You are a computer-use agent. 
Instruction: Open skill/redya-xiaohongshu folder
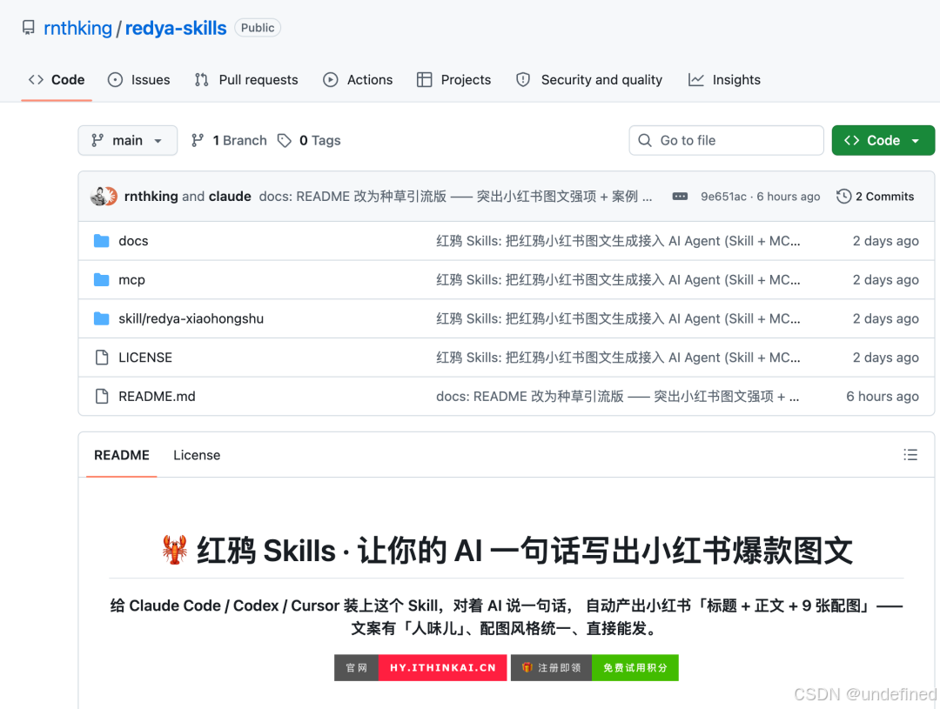(191, 319)
